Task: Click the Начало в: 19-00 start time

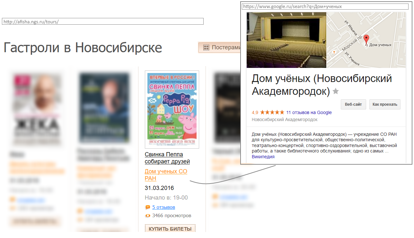Action: pos(166,198)
